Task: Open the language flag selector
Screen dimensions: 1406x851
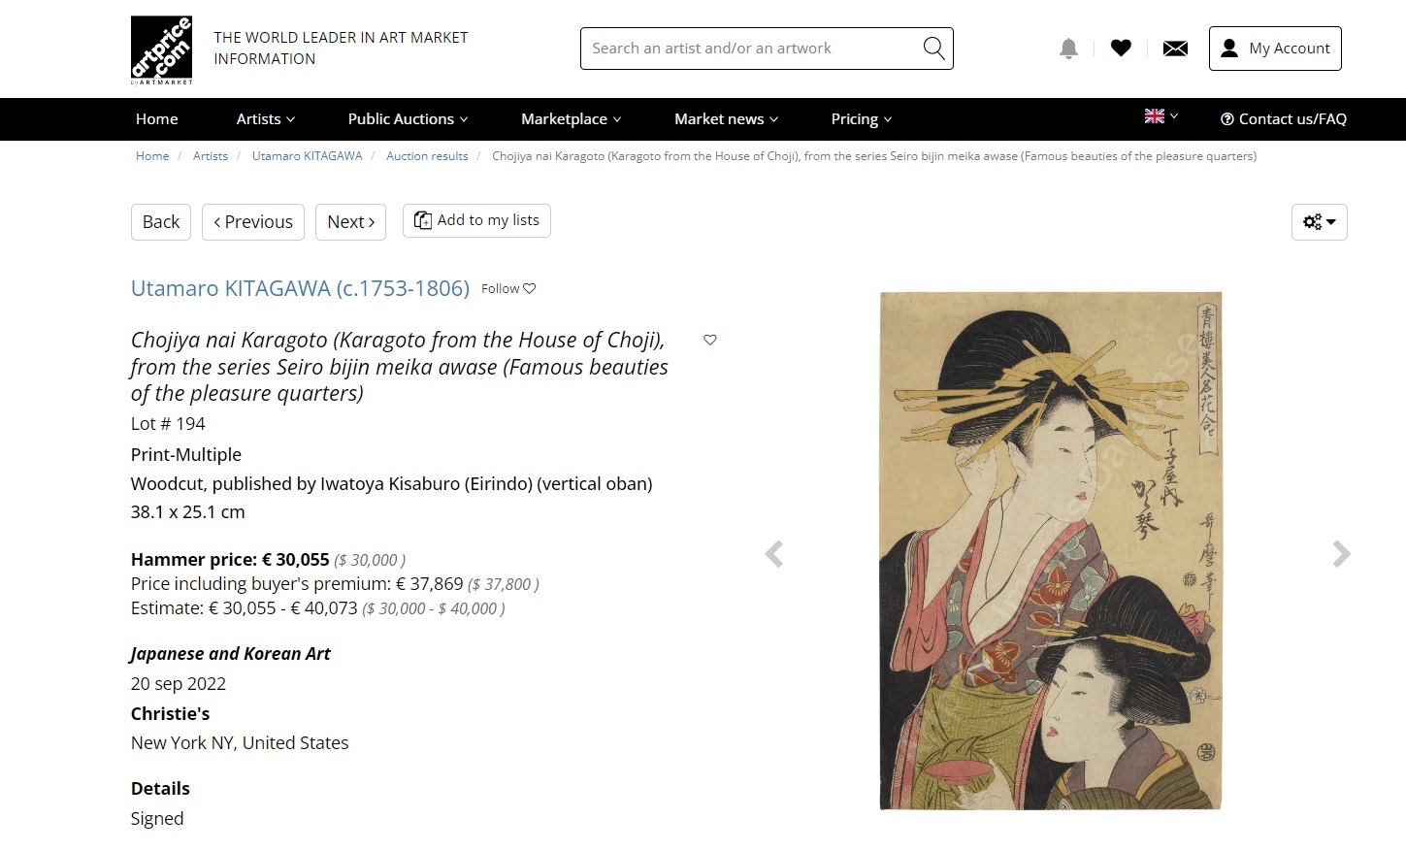Action: (x=1161, y=116)
